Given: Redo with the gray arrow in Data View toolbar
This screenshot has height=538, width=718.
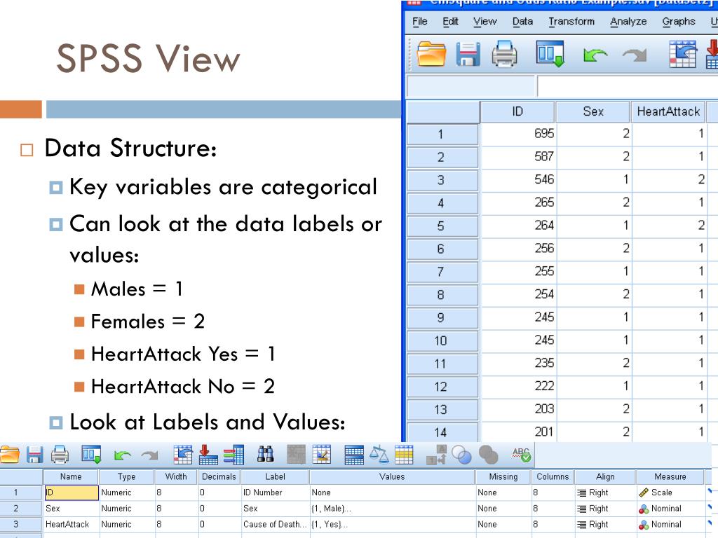Looking at the screenshot, I should (634, 55).
